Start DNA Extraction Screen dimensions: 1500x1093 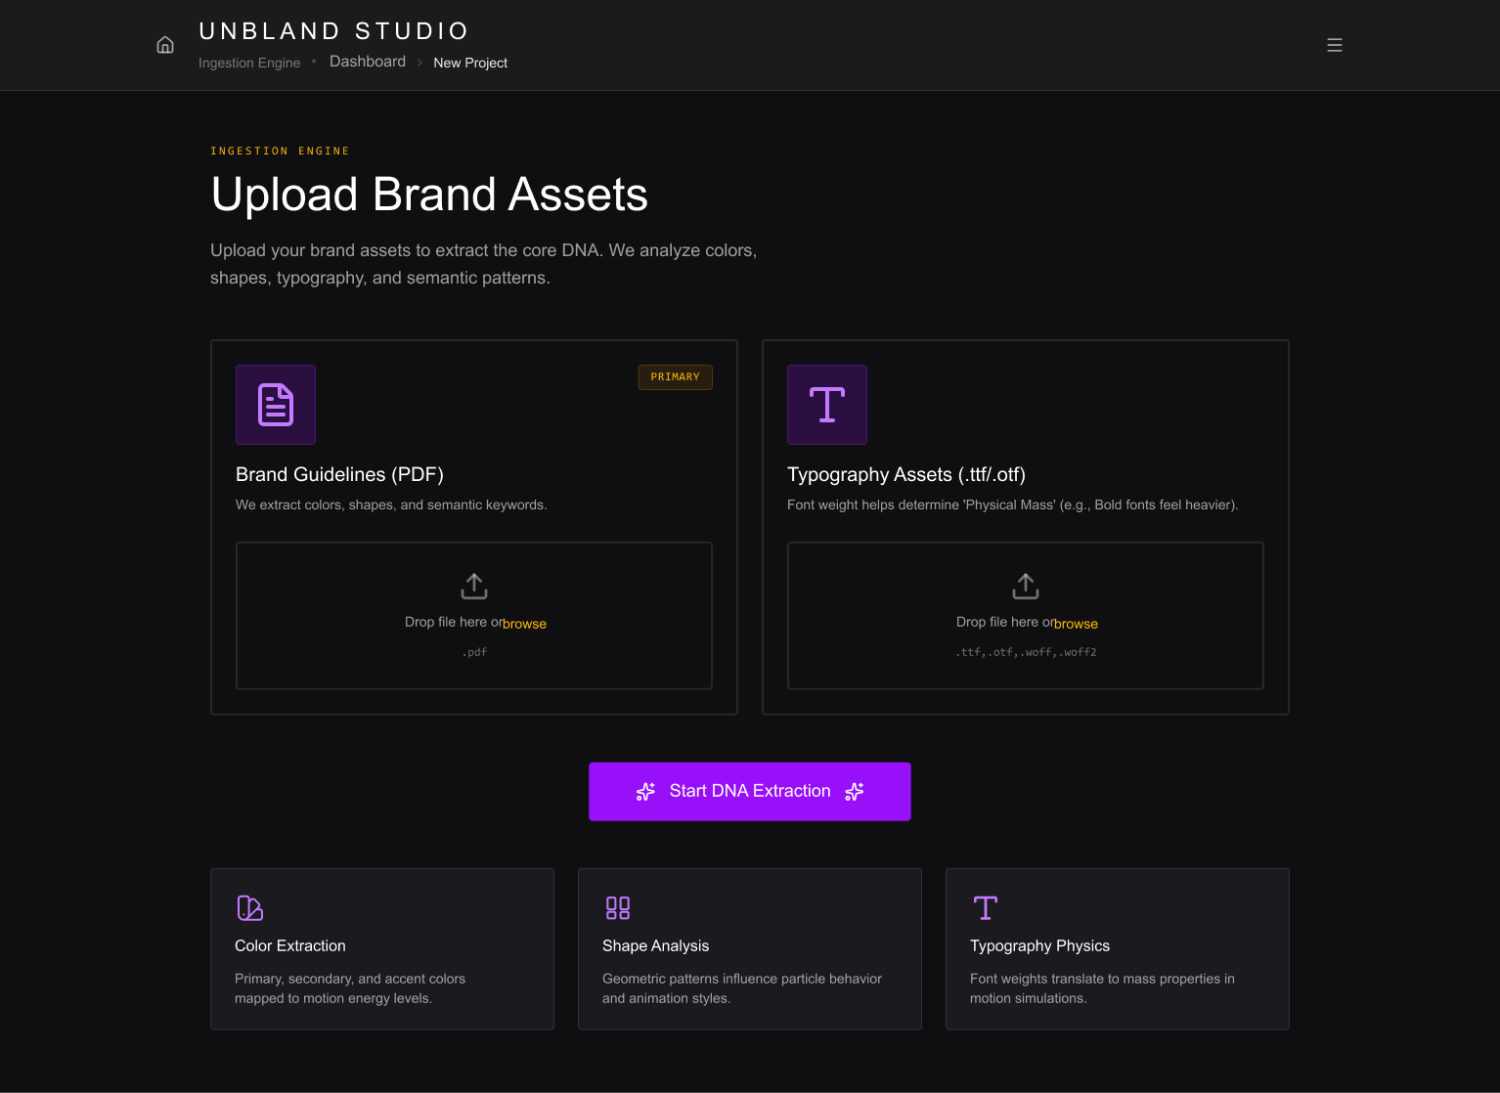pos(750,792)
